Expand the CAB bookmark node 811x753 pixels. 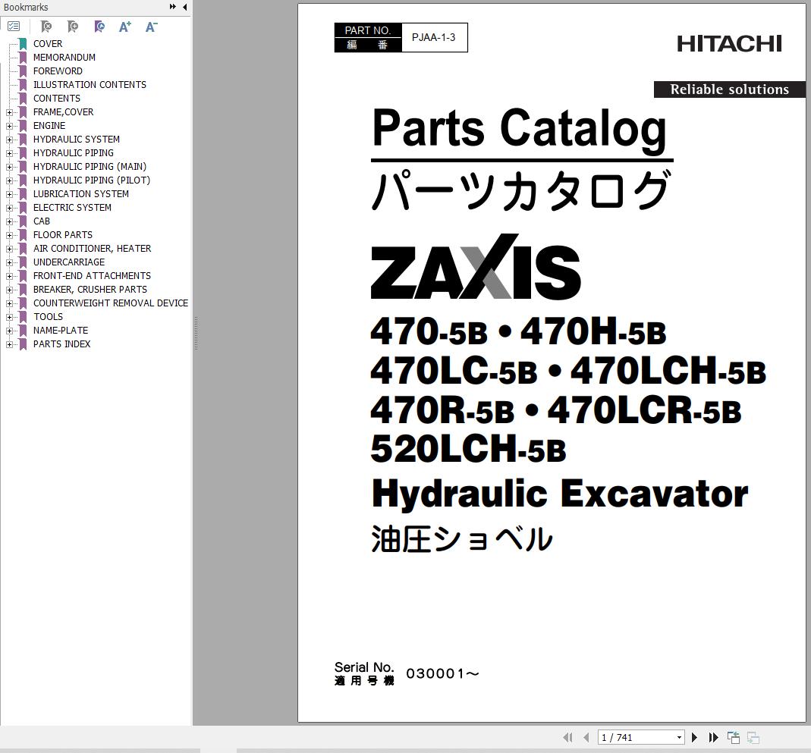pos(9,221)
